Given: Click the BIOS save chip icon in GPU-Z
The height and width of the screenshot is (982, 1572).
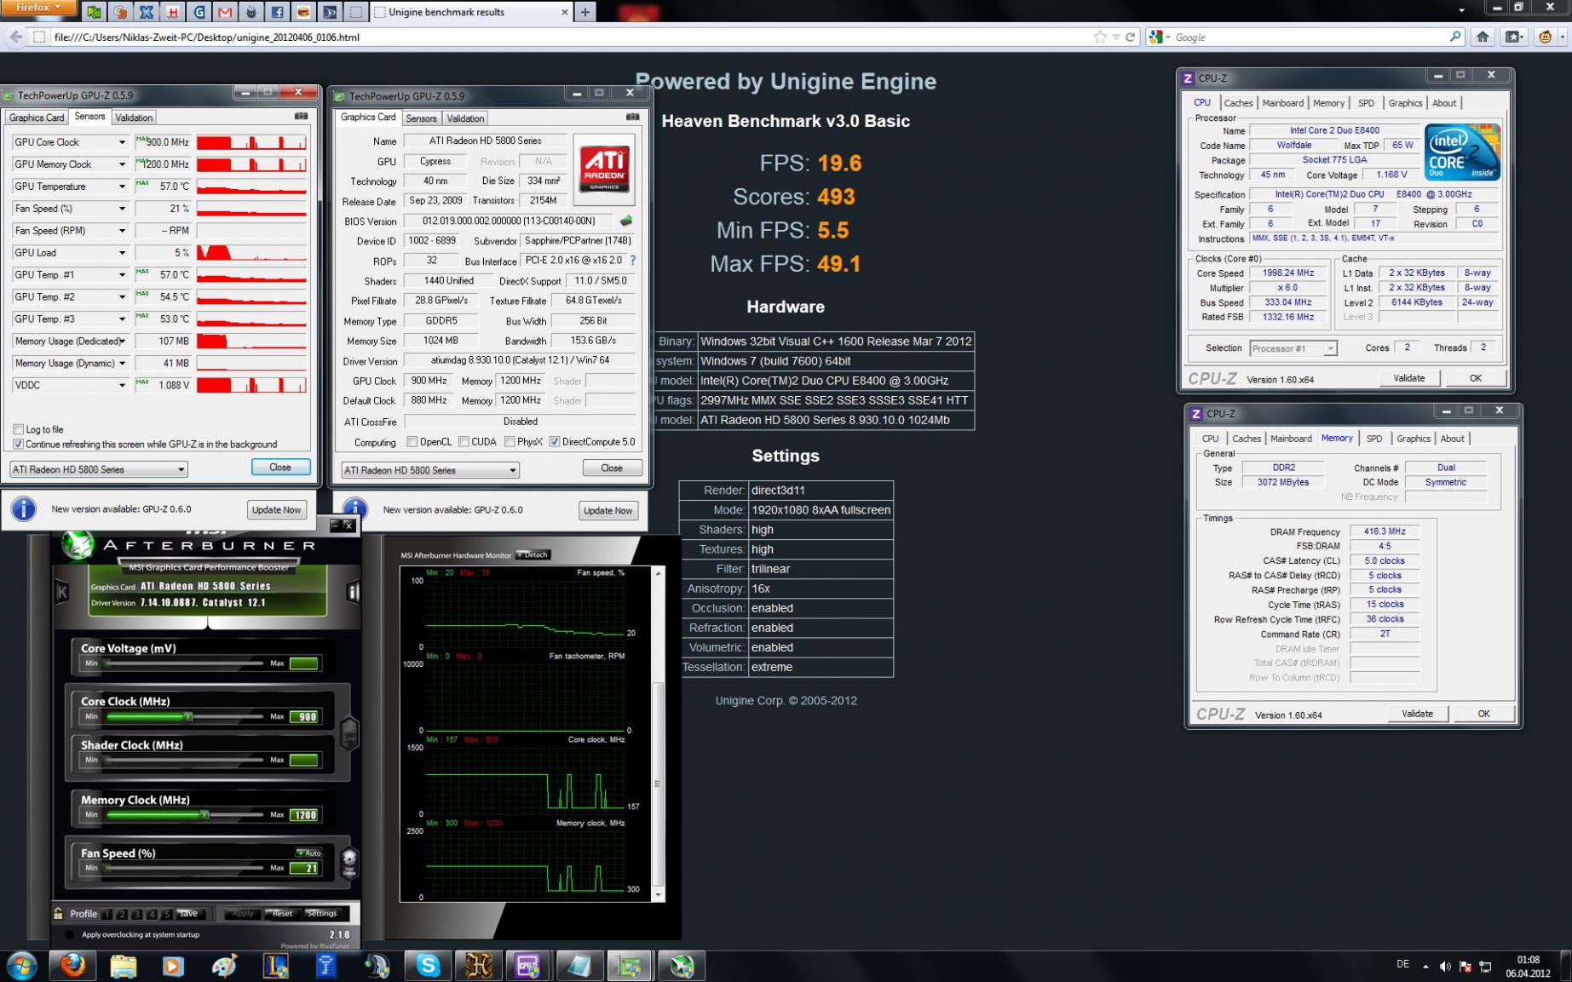Looking at the screenshot, I should coord(626,221).
